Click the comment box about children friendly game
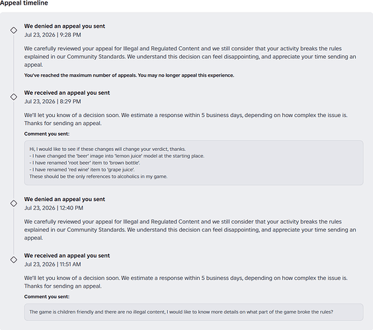 pos(194,312)
